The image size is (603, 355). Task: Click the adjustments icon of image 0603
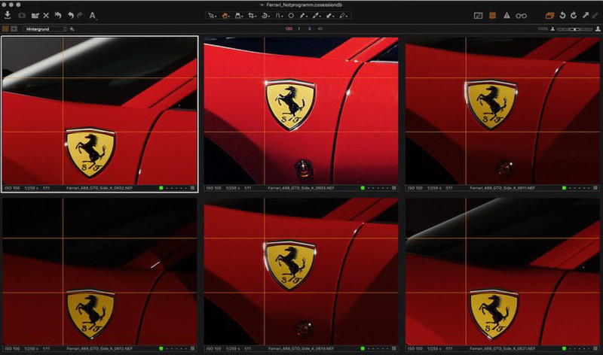394,188
